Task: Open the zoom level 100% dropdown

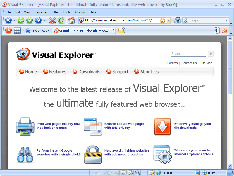Action: 220,173
